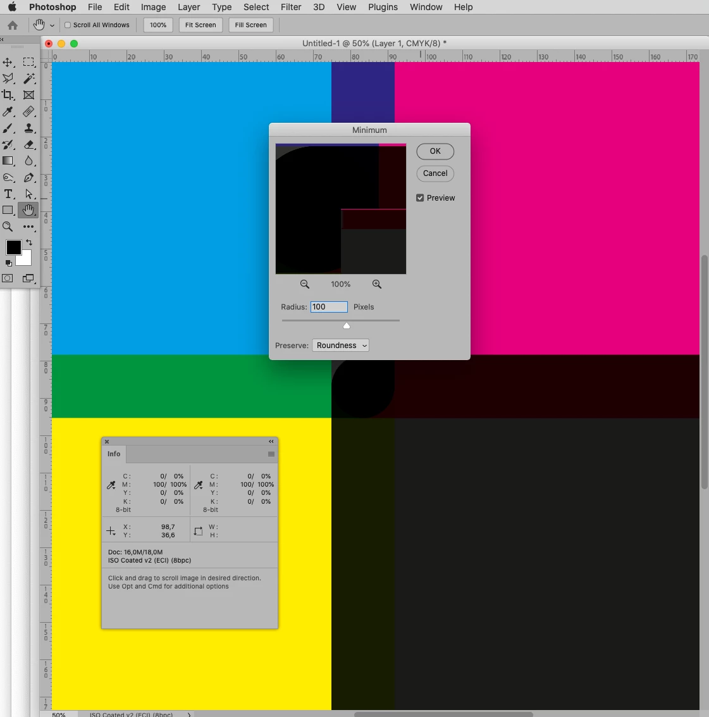Select the Move tool
This screenshot has width=709, height=717.
point(8,62)
